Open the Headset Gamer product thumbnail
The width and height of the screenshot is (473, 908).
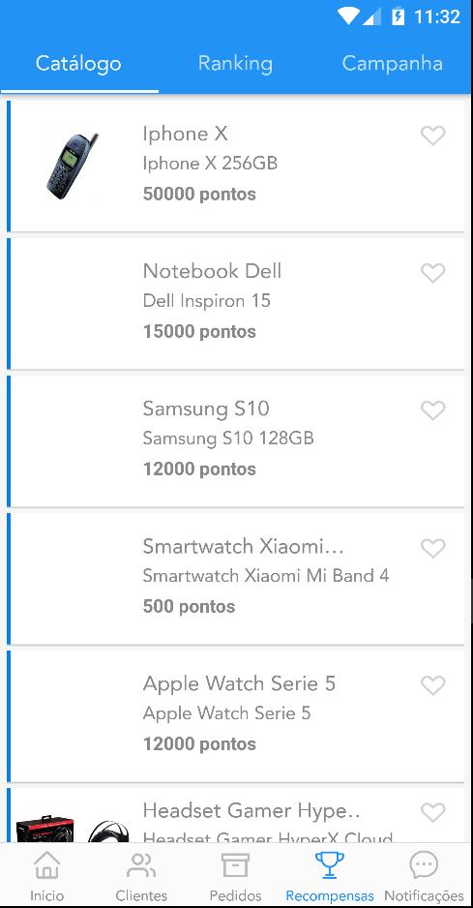pyautogui.click(x=73, y=829)
